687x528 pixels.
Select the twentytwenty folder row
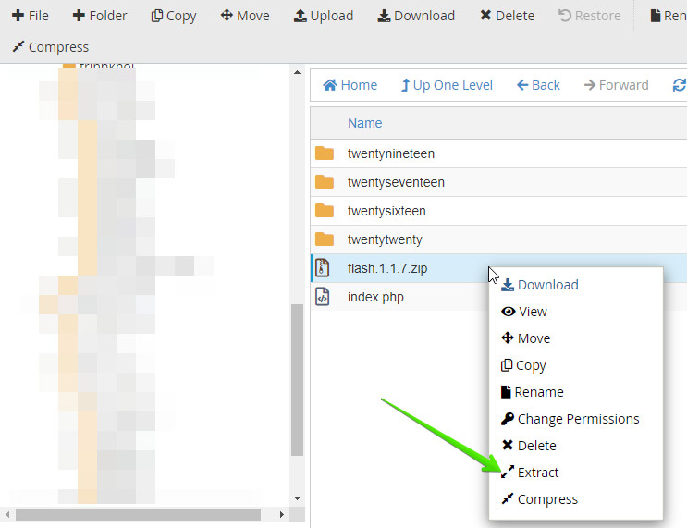pyautogui.click(x=498, y=239)
